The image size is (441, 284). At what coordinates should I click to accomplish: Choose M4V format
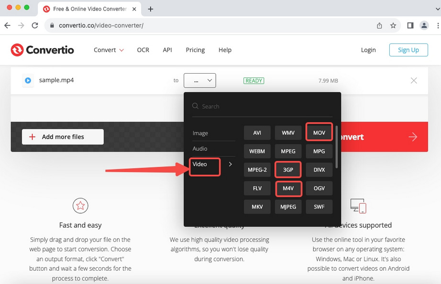288,188
